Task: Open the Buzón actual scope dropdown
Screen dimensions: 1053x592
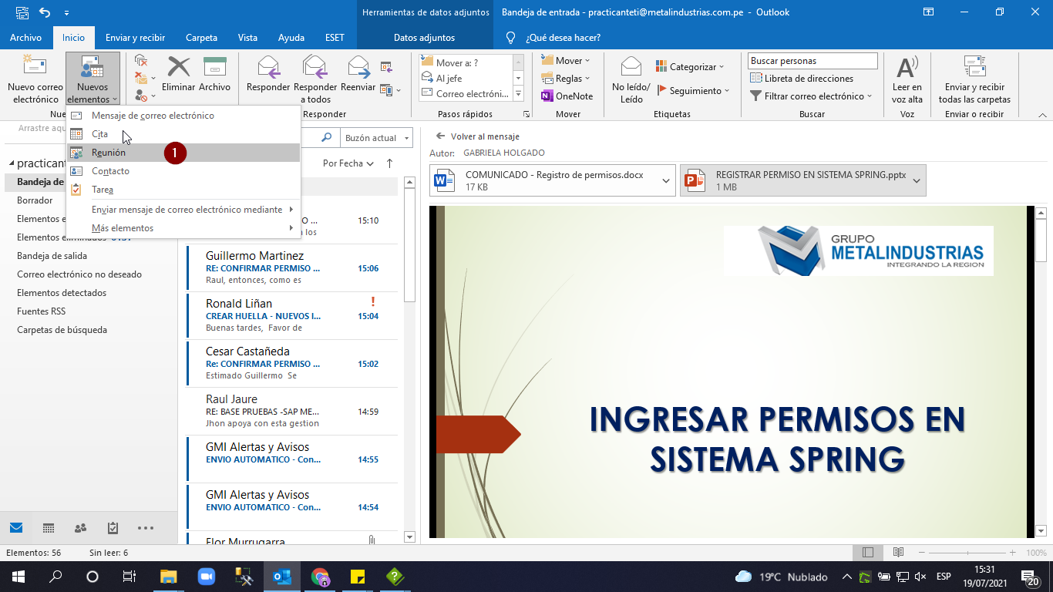Action: pos(375,138)
